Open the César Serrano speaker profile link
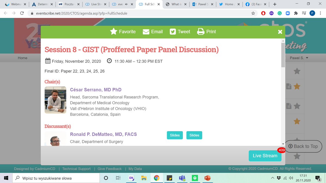 96,89
